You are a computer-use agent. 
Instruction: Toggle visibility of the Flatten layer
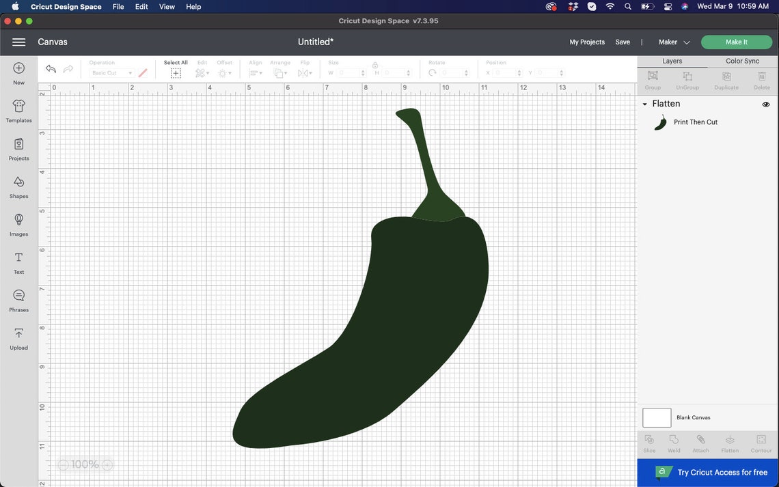point(766,104)
